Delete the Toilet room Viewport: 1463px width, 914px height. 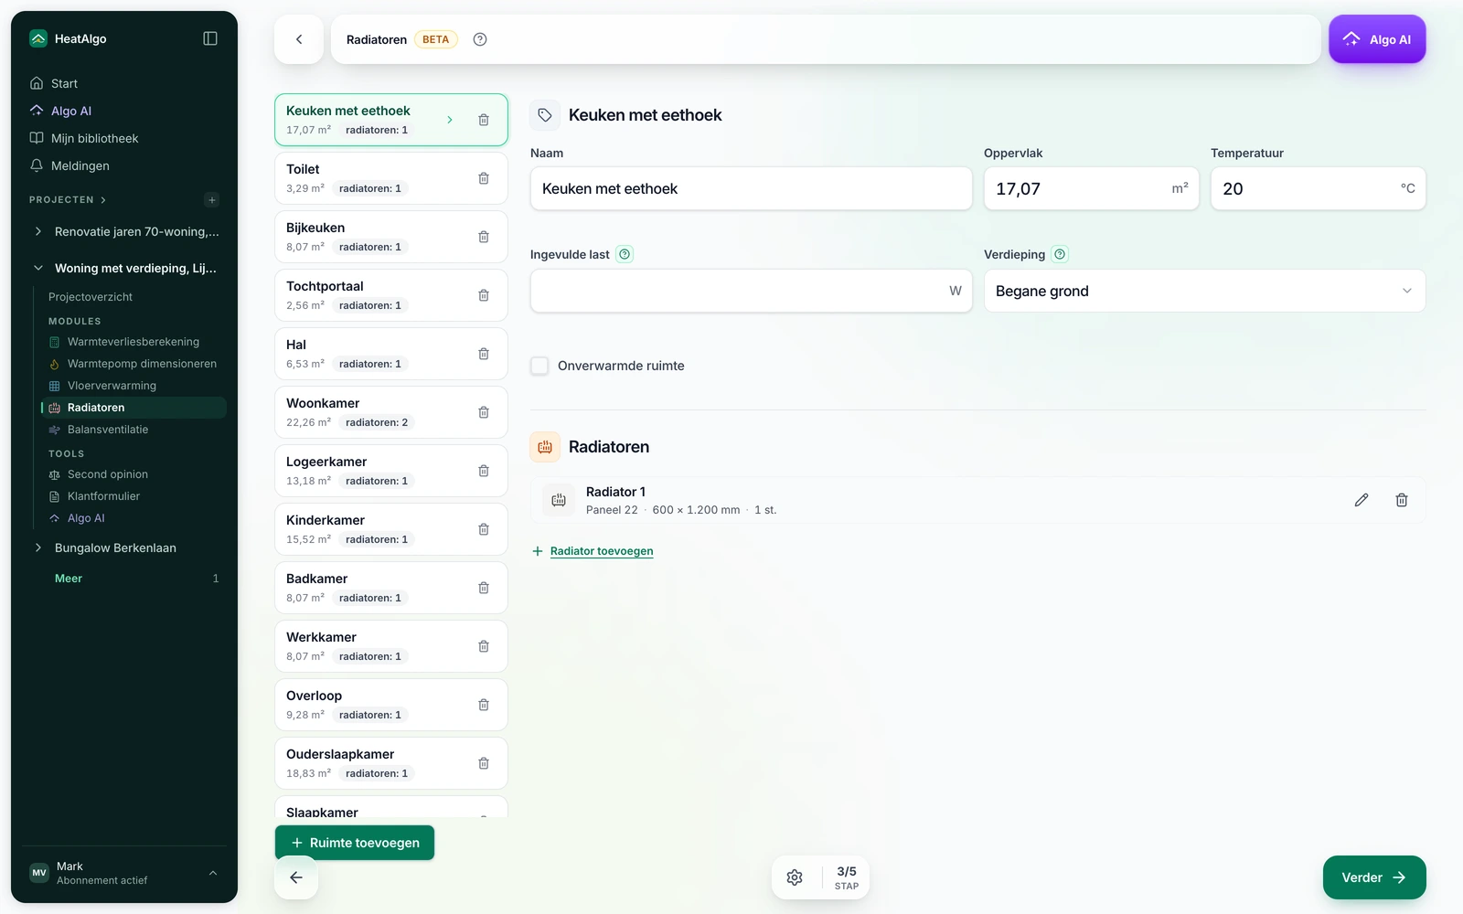484,178
